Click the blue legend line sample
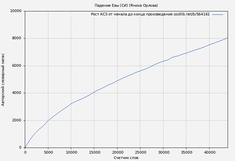Image resolution: width=235 pixels, height=161 pixels. [x=218, y=14]
